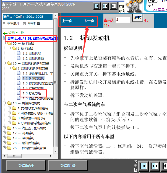Click the mechanic mascot image

(x=134, y=6)
